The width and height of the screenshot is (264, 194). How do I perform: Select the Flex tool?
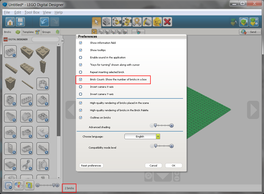[x=137, y=22]
